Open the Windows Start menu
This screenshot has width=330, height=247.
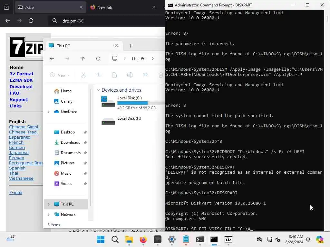101,239
